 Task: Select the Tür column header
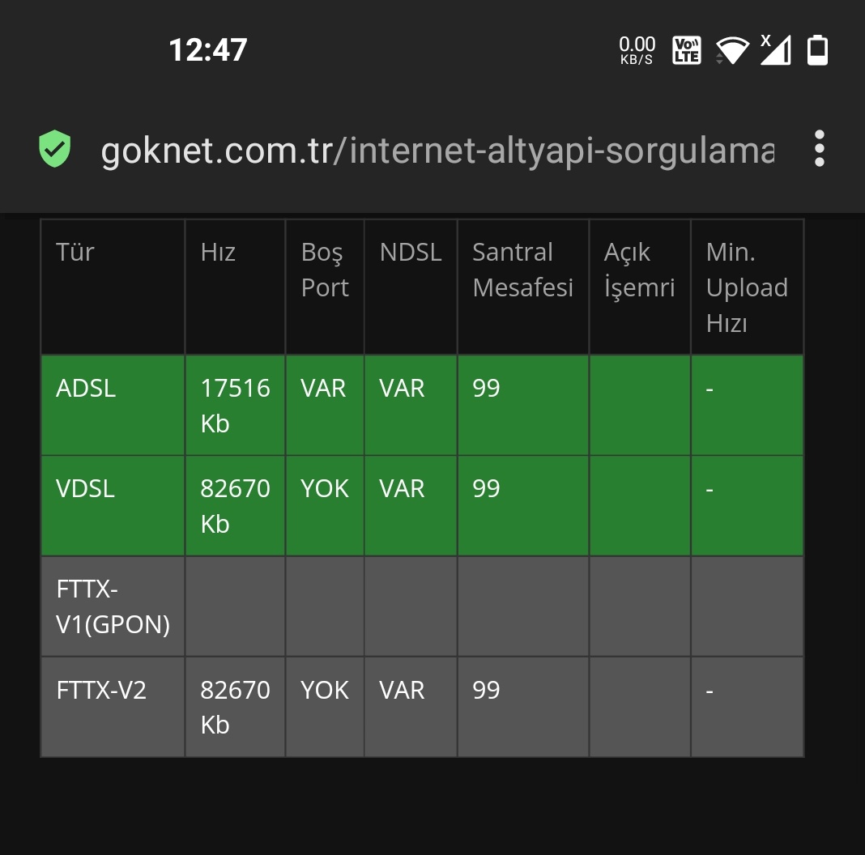[x=75, y=252]
